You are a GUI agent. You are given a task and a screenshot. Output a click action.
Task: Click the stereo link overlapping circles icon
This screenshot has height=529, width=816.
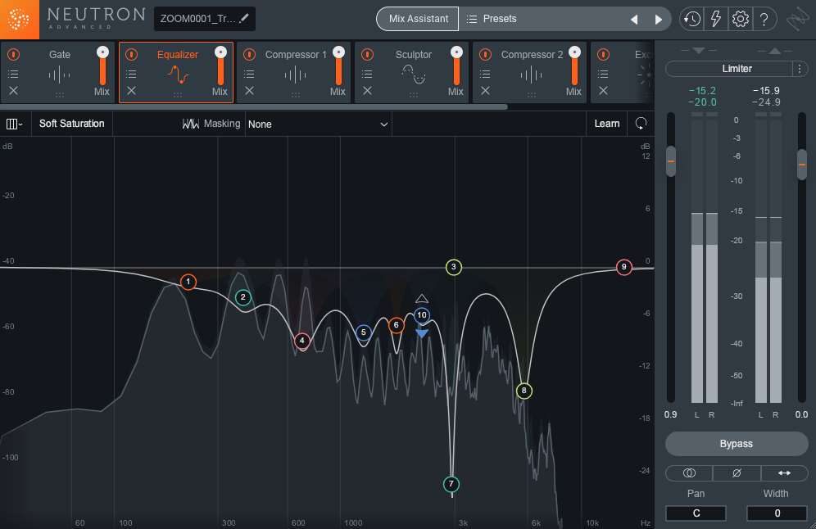click(x=689, y=472)
